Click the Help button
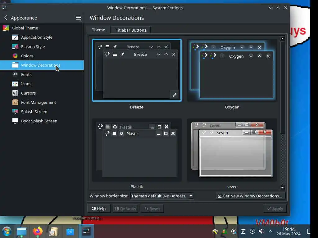 99,209
